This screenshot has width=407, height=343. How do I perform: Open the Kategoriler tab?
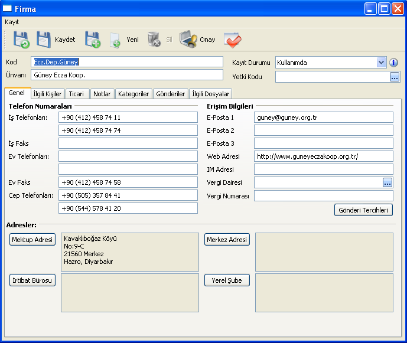[134, 94]
